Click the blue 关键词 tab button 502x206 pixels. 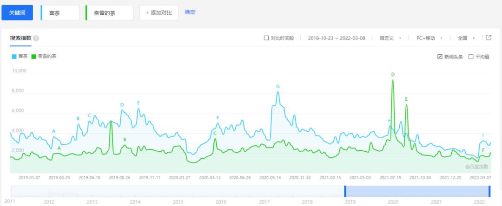(x=17, y=13)
